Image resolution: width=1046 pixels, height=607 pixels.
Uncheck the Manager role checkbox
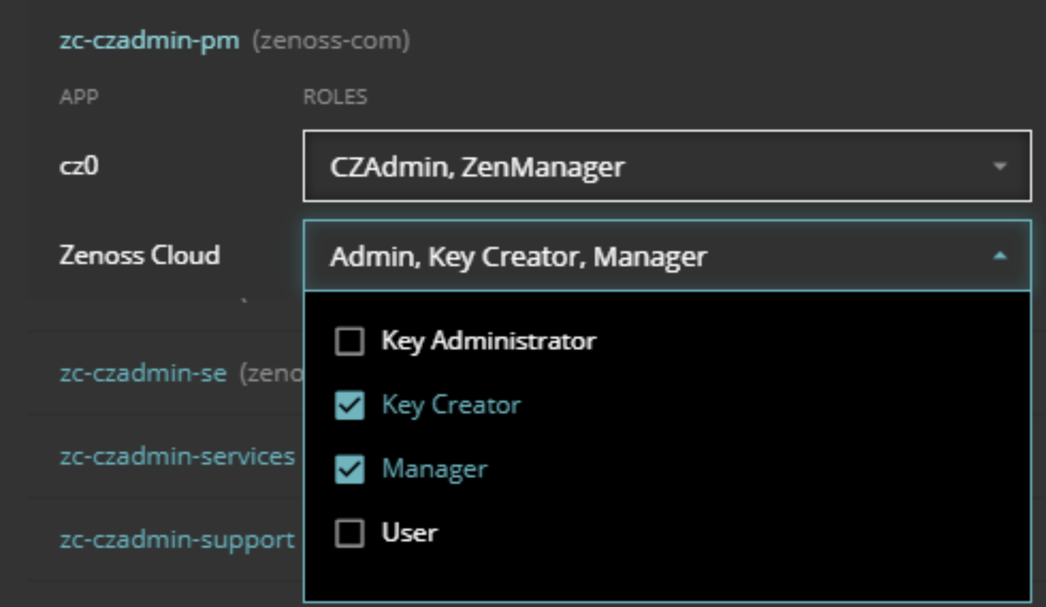349,469
